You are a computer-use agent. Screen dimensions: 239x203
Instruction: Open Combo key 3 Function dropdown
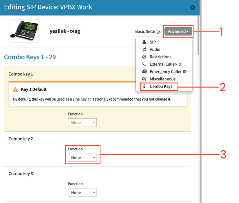(82, 192)
